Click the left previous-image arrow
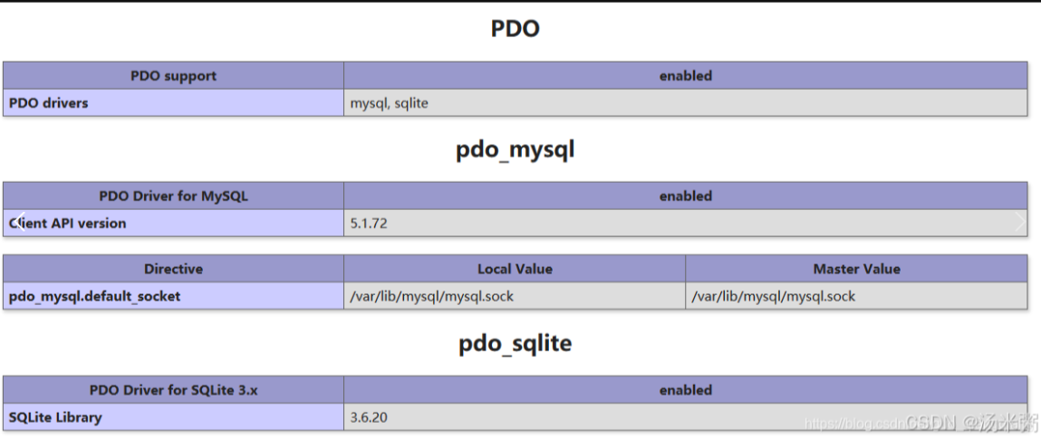This screenshot has width=1041, height=439. [19, 222]
